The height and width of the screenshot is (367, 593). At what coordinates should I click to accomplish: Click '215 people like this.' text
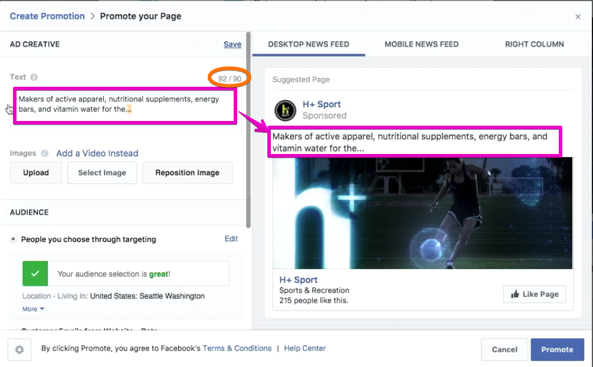point(314,301)
